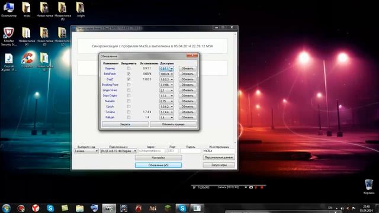Click the Адрес server address field
379x213 pixels.
152,151
